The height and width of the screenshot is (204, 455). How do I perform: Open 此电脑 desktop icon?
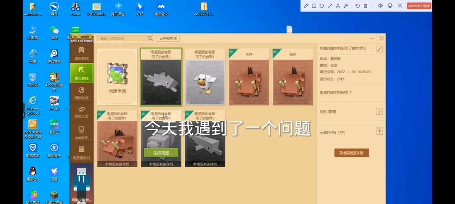pos(33,33)
